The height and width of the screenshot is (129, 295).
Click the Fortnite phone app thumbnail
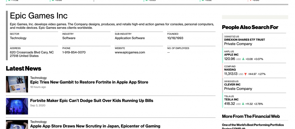tap(17, 84)
